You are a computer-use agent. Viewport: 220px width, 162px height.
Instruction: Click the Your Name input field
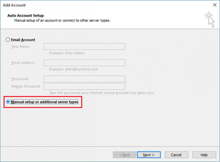[84, 47]
